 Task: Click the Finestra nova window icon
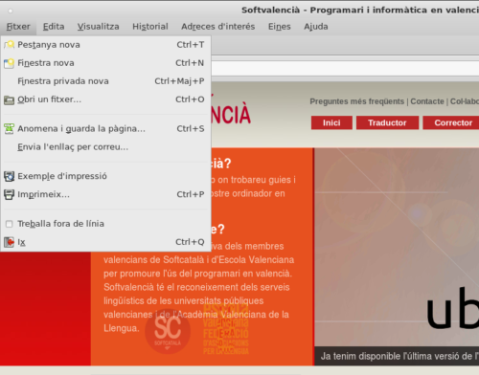[x=10, y=63]
